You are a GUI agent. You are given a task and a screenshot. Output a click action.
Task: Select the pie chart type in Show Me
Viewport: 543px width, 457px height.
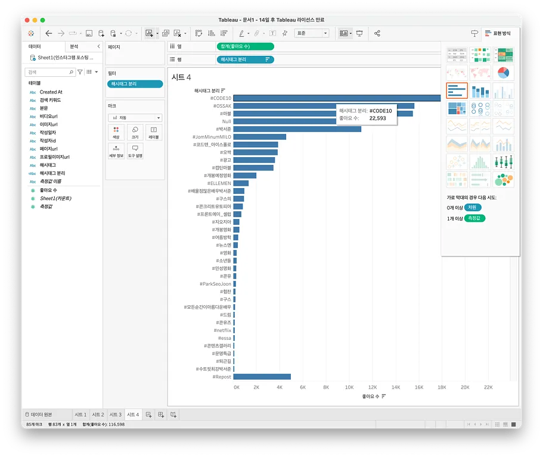pyautogui.click(x=503, y=73)
